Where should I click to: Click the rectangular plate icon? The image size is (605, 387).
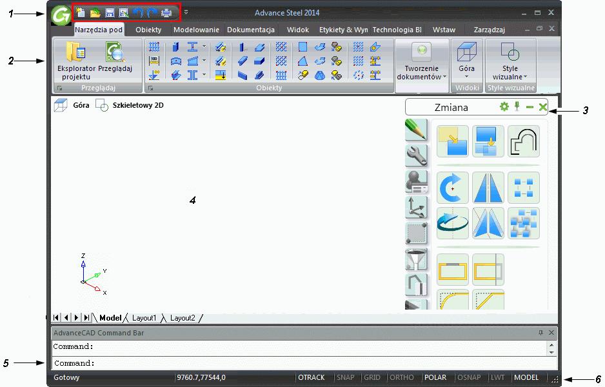(303, 47)
